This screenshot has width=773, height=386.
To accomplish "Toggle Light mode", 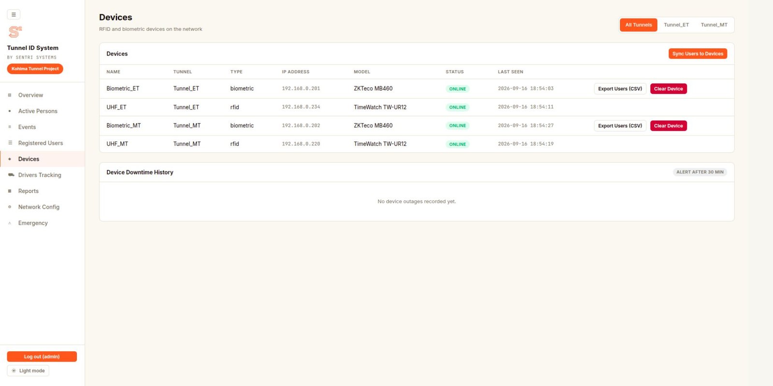I will 28,371.
